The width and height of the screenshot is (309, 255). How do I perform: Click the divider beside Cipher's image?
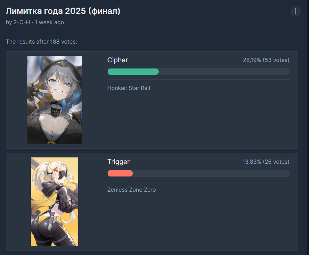point(103,100)
